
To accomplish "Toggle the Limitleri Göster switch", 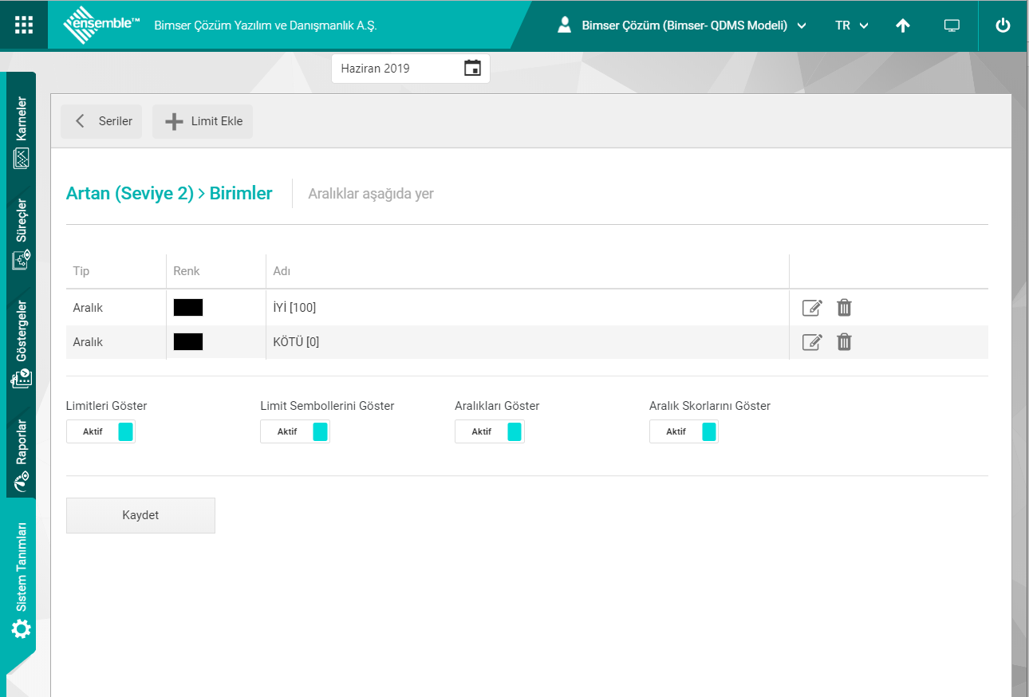I will pyautogui.click(x=101, y=431).
